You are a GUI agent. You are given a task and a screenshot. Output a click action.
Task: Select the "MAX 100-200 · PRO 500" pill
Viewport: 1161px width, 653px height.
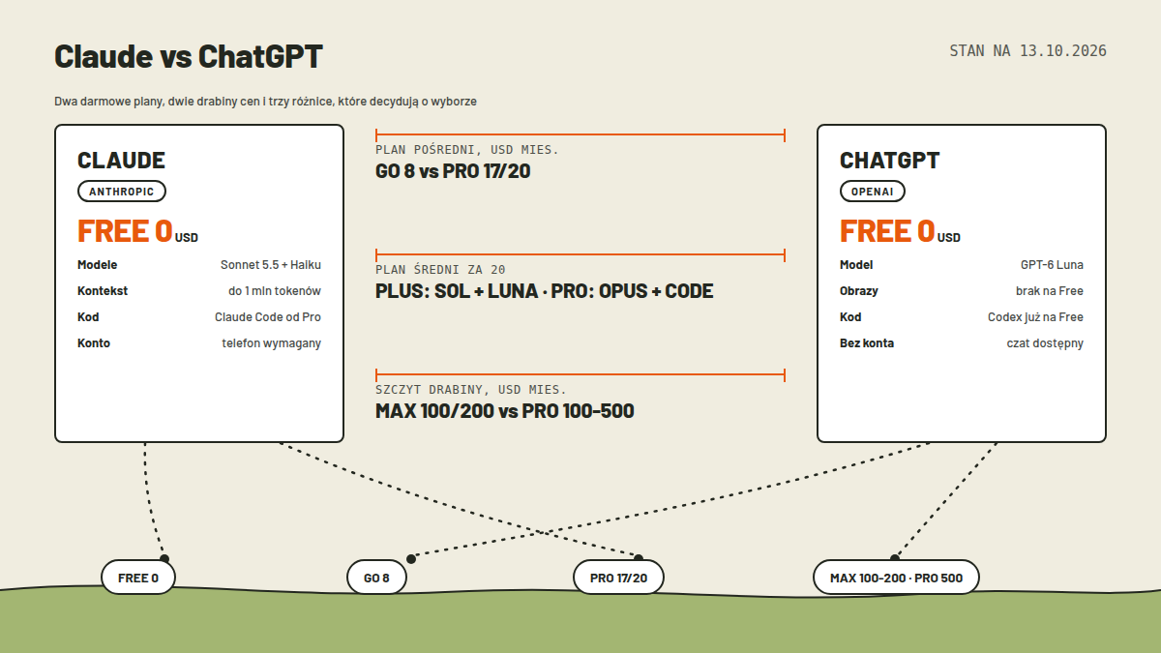(896, 578)
